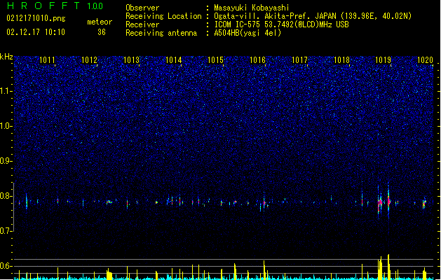Click the 1013 time marker
Screen dimensions: 441x280
coord(131,60)
